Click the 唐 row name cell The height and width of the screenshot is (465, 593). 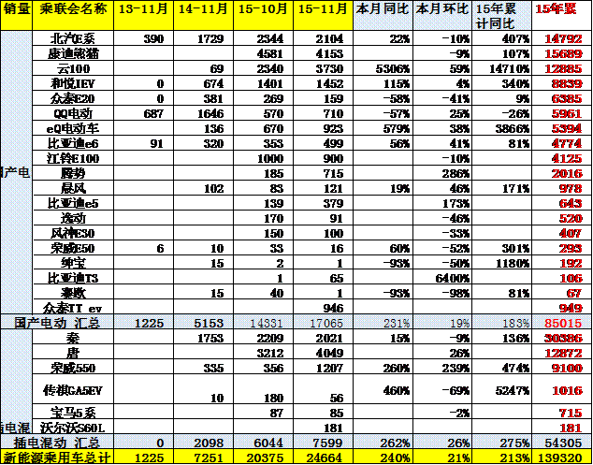click(x=73, y=353)
